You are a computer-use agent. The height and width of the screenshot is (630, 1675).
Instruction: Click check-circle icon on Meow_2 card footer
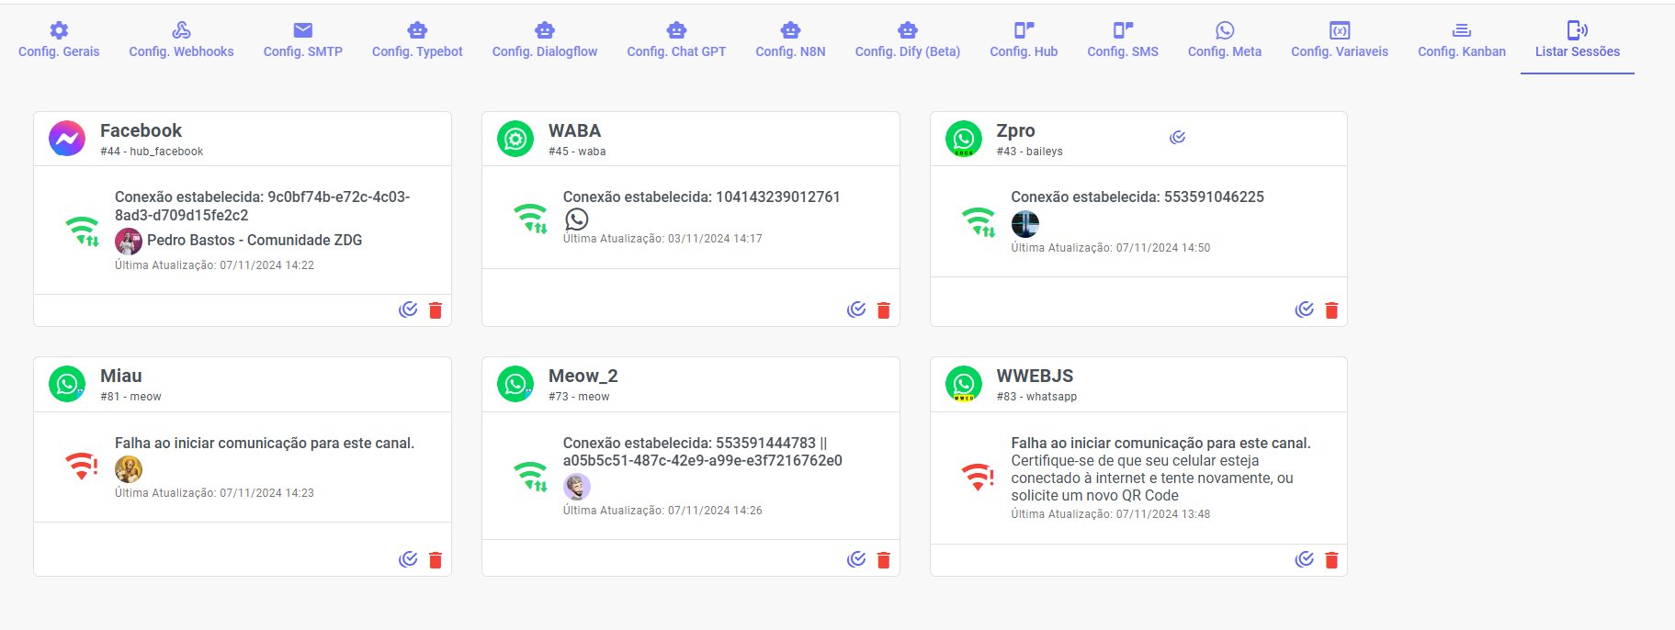coord(856,559)
